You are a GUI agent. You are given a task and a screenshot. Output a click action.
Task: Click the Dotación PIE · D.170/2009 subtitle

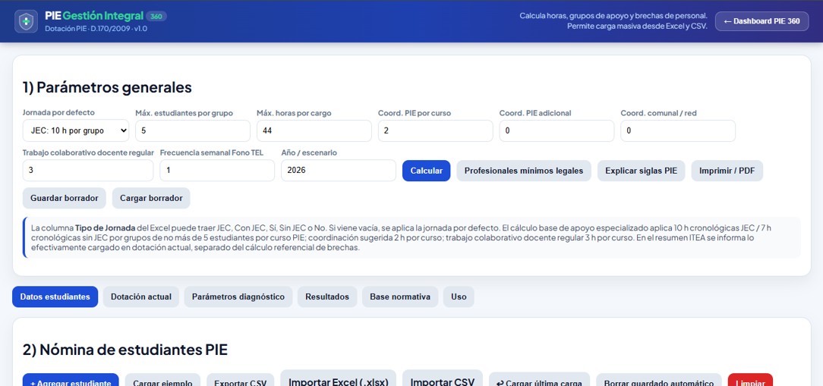coord(96,28)
